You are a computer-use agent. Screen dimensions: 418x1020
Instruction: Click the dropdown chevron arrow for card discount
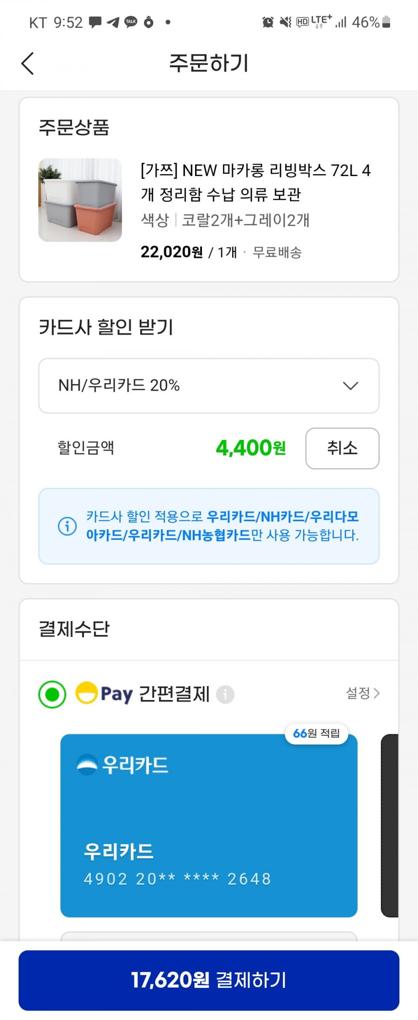[350, 386]
